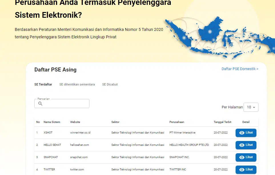Open Daftar PSE Domestik link
The height and width of the screenshot is (175, 275).
(x=240, y=69)
